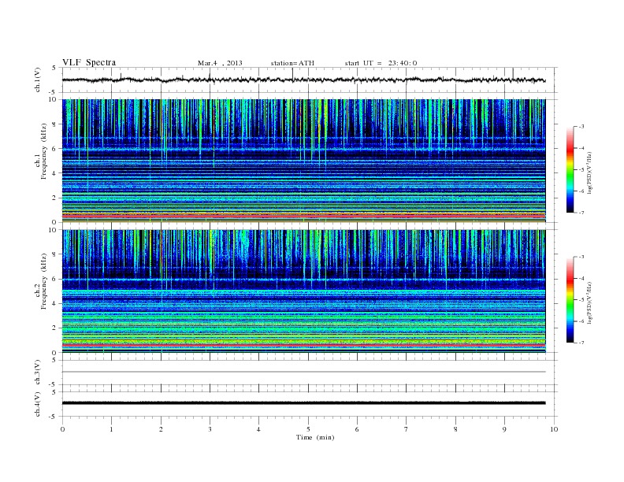Screen dimensions: 624x482
Task: Click time axis tick label "1"
Action: tap(111, 429)
